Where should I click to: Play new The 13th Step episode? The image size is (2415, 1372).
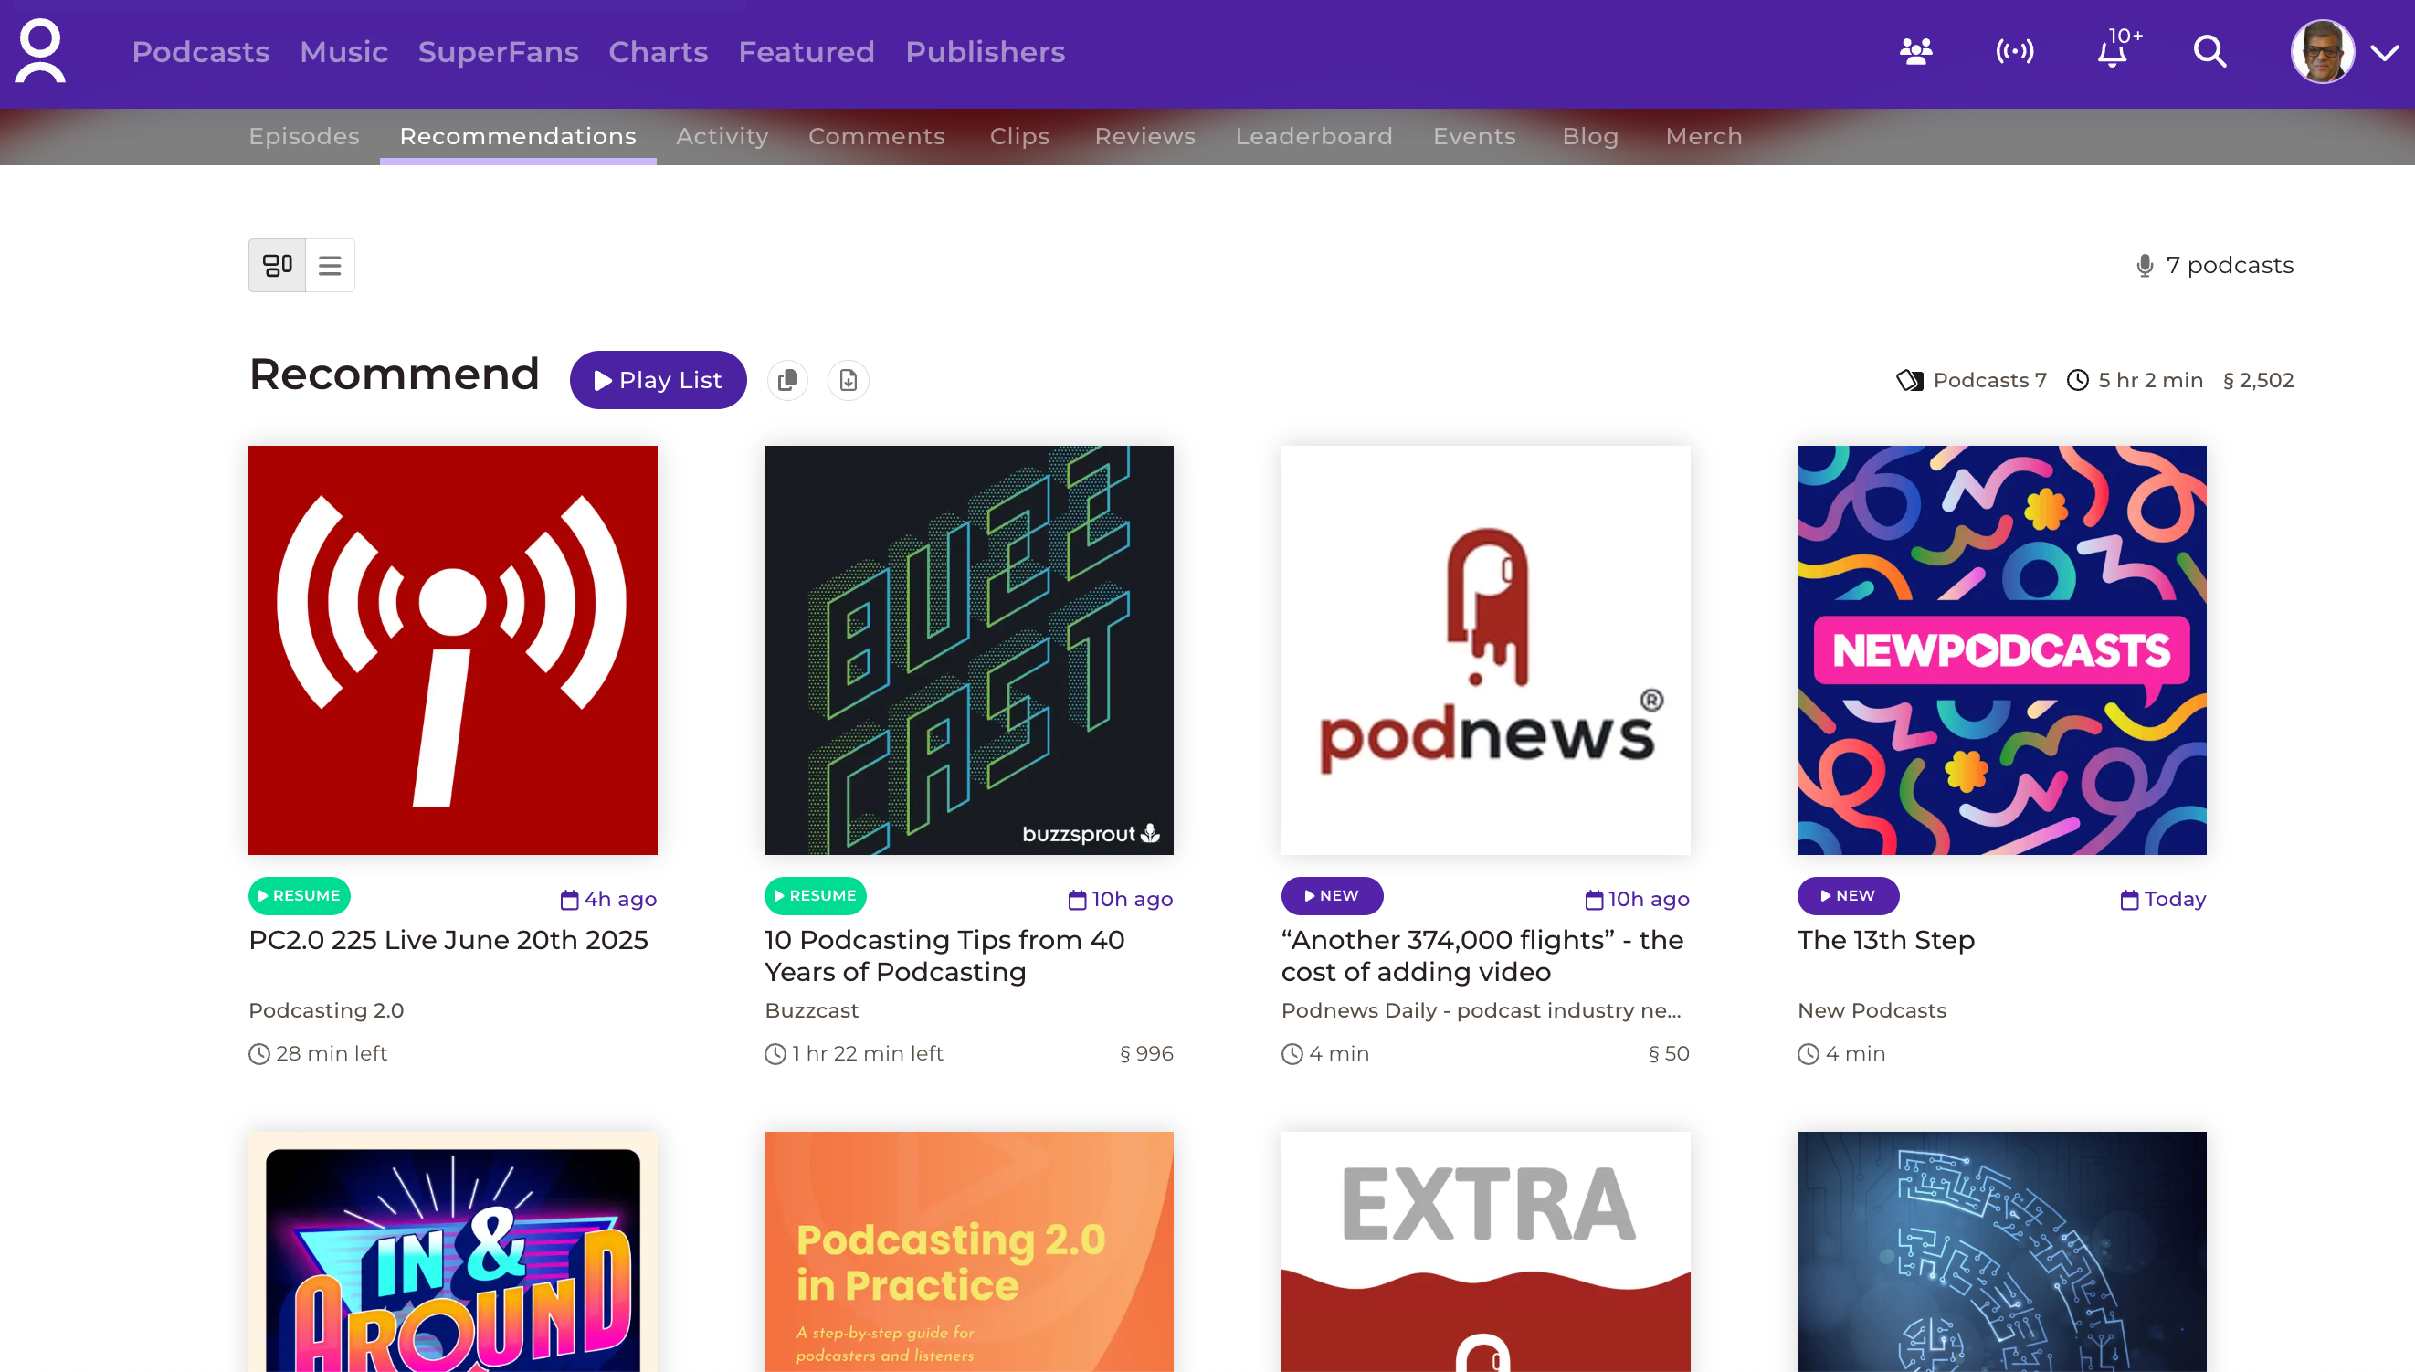pyautogui.click(x=1848, y=896)
